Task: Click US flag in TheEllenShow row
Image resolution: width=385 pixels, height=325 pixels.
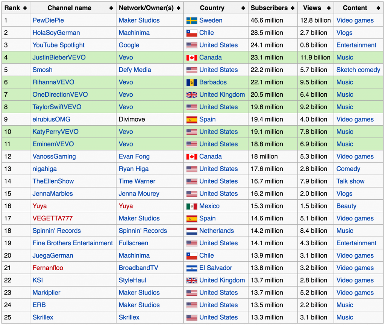Action: click(191, 182)
